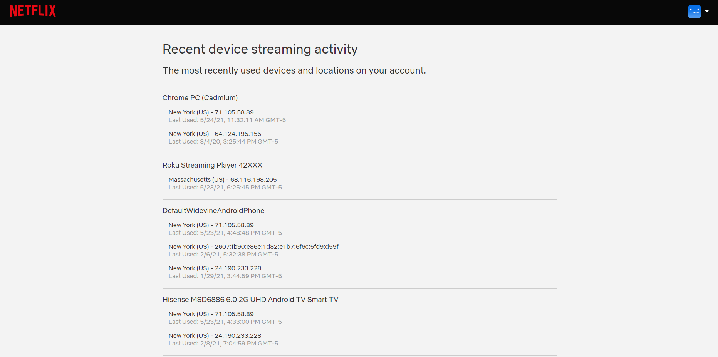Image resolution: width=718 pixels, height=357 pixels.
Task: Open the Netflix logo home link
Action: click(33, 11)
